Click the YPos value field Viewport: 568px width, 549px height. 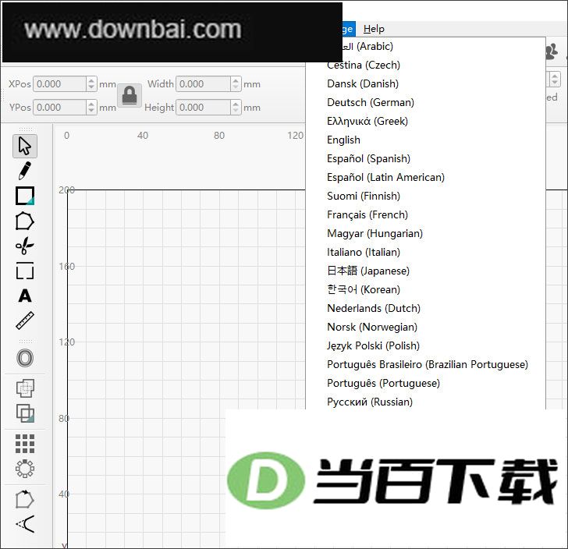(59, 108)
